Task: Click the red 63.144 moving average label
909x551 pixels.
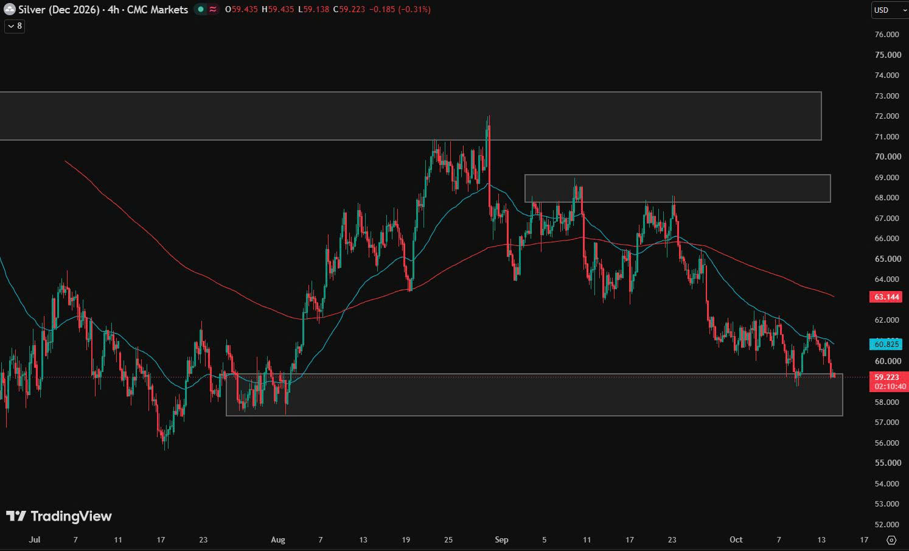Action: click(887, 297)
